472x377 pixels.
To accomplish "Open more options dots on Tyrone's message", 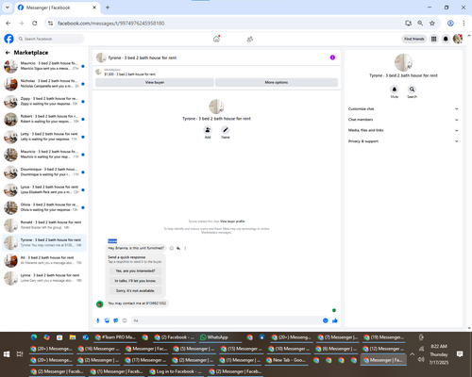I will coord(185,248).
